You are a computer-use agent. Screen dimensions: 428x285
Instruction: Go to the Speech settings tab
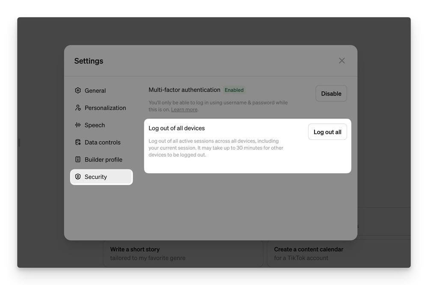coord(101,125)
